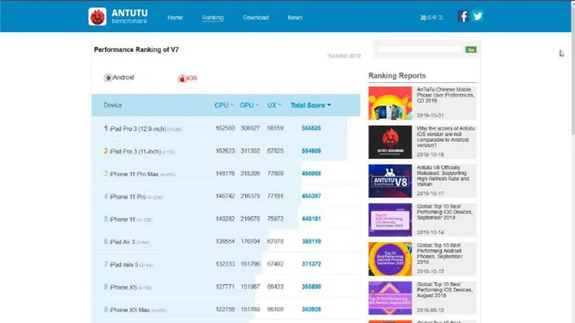Viewport: 575px width, 323px height.
Task: Open the Twitter page icon
Action: point(478,16)
